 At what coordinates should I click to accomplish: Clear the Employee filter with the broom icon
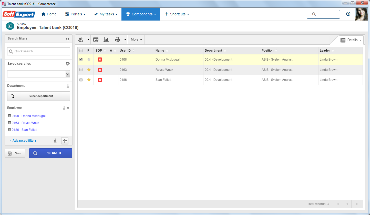pos(64,108)
